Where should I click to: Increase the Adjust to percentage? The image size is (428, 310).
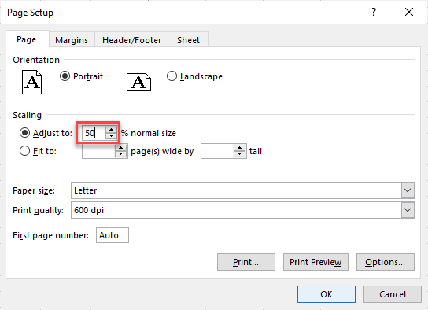tap(111, 130)
